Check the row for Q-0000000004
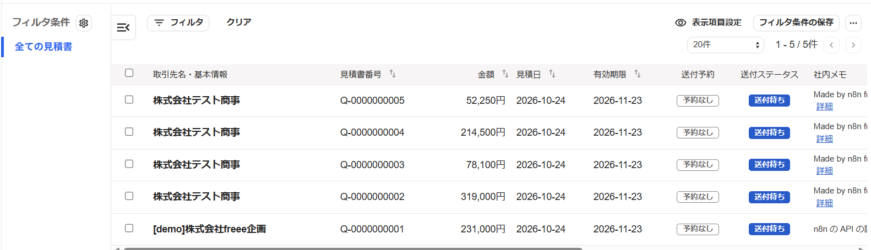The width and height of the screenshot is (871, 250). [129, 132]
